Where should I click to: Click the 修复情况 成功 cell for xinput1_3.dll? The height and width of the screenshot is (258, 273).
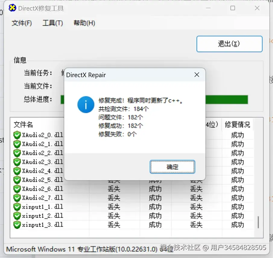pos(237,225)
